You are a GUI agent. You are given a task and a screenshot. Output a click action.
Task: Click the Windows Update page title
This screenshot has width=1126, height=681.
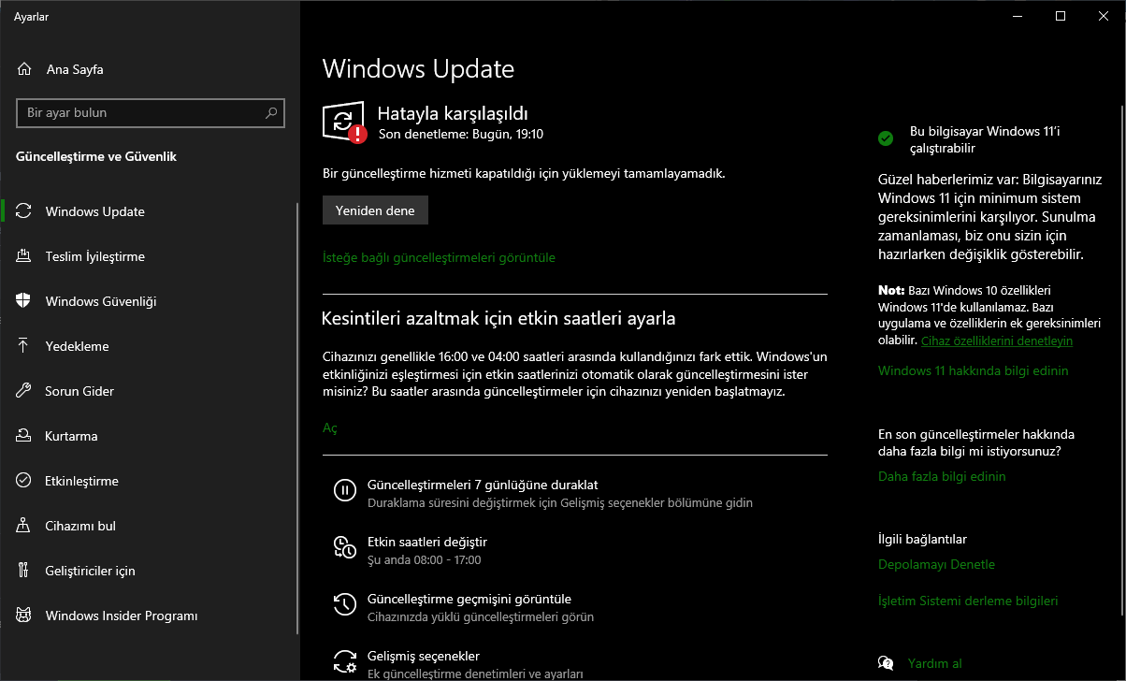coord(418,68)
